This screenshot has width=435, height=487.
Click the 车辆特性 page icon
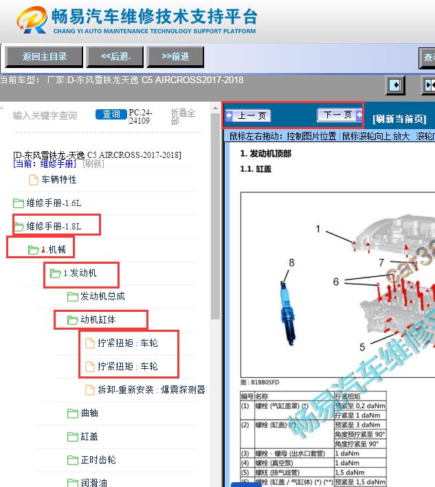[x=34, y=179]
